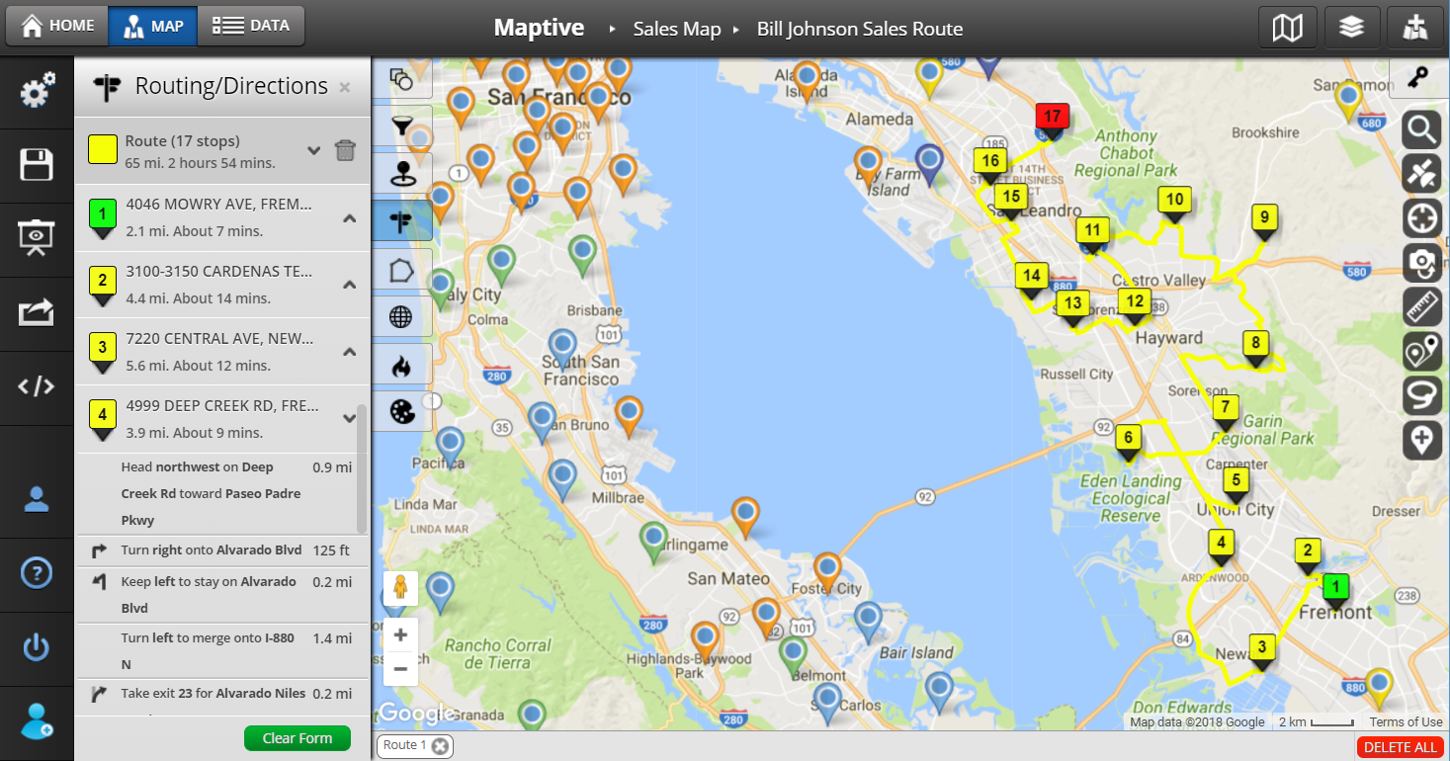1450x761 pixels.
Task: Select the polygon drawing tool
Action: (401, 269)
